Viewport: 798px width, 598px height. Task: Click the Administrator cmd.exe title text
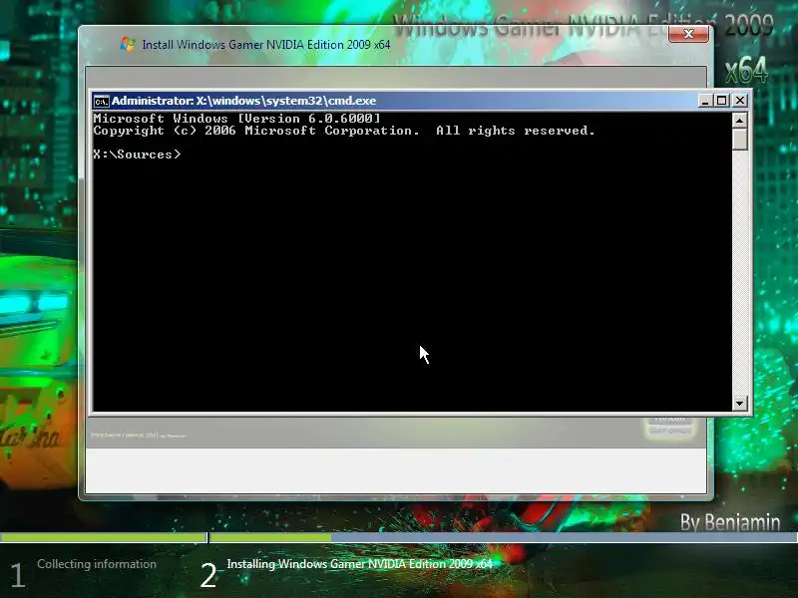(x=243, y=101)
